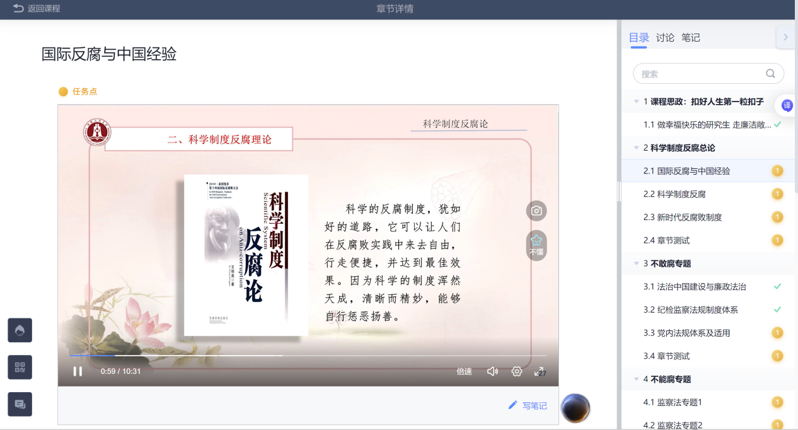This screenshot has width=798, height=430.
Task: Click the QR code sidebar button
Action: tap(20, 367)
